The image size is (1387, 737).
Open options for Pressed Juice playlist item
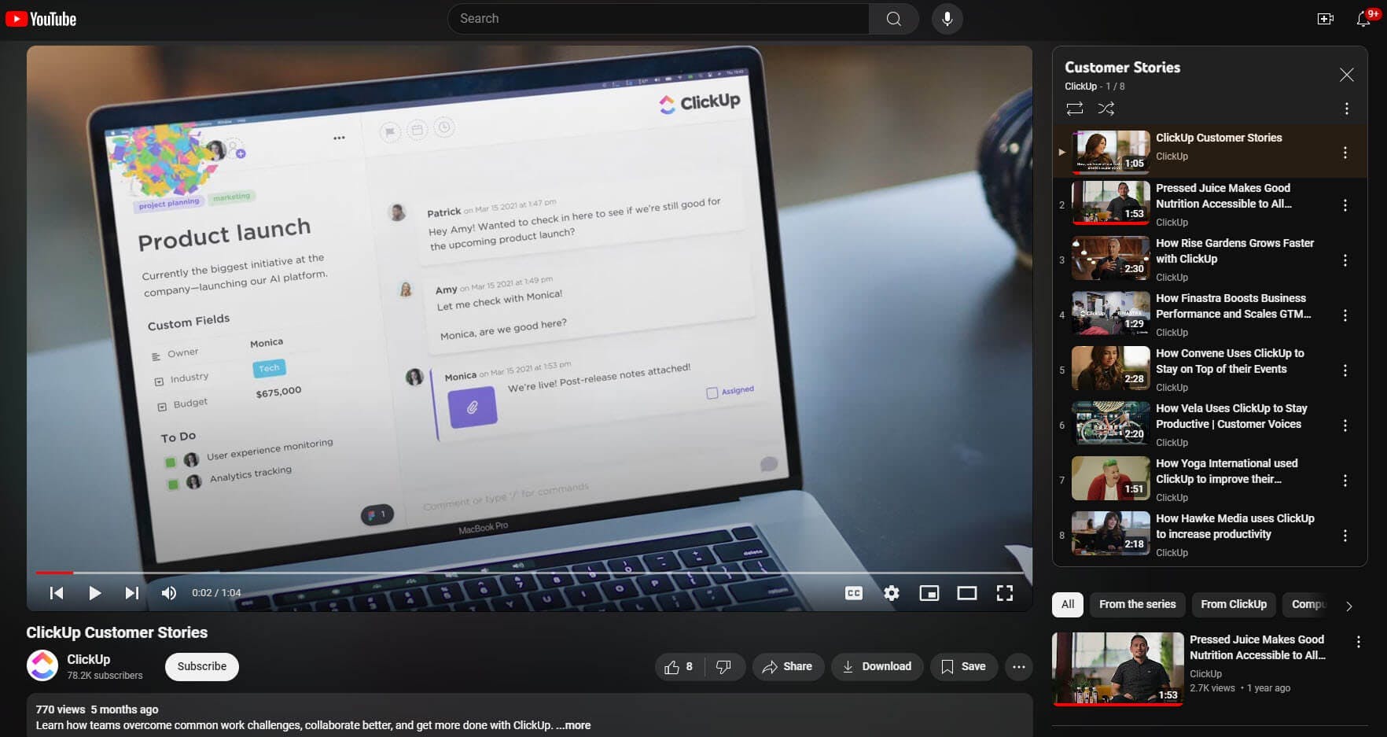[x=1345, y=205]
